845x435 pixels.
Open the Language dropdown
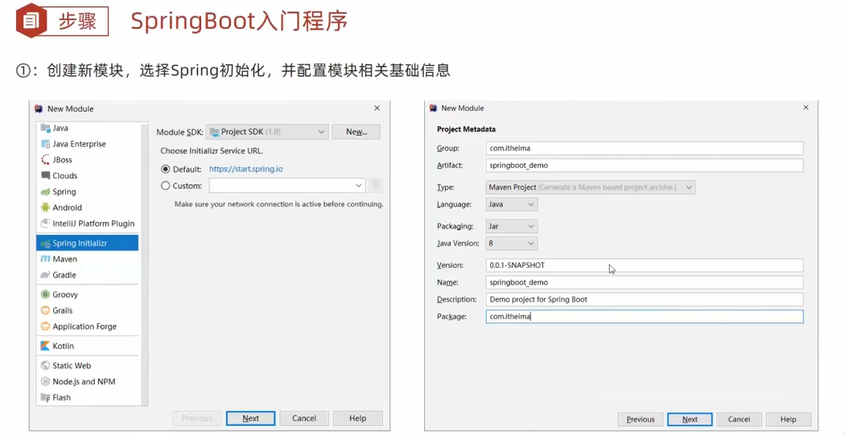[x=511, y=204]
